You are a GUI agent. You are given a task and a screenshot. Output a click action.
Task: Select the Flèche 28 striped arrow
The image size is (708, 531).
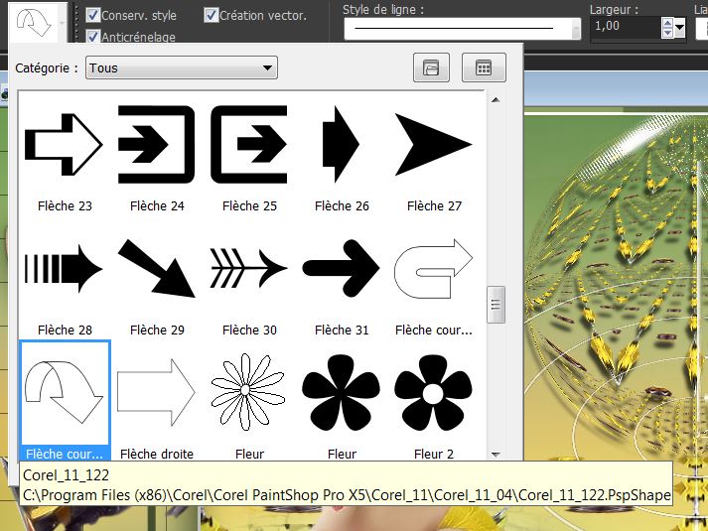pyautogui.click(x=64, y=268)
